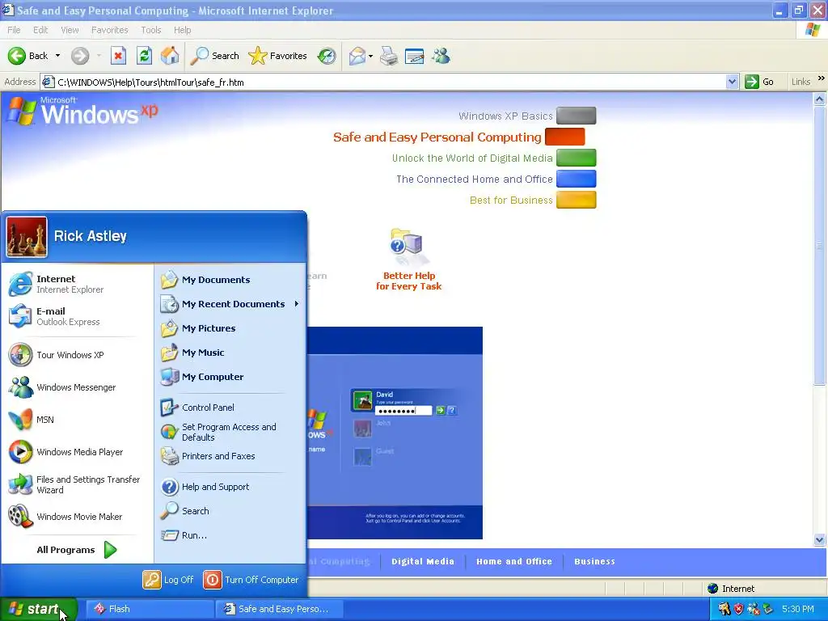Expand the Links toolbar chevron
828x621 pixels.
(x=822, y=78)
